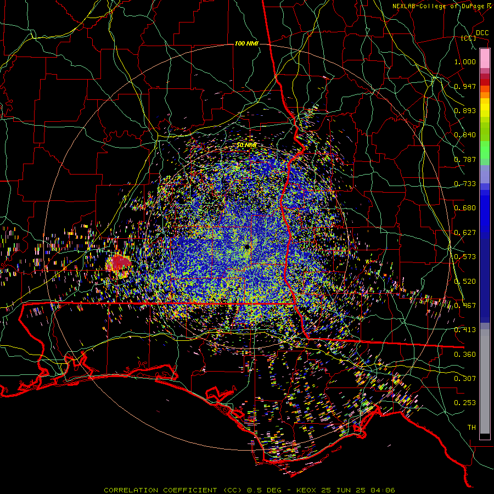This screenshot has width=494, height=494.
Task: Click the Correlation Coefficient KEOX caption text
Action: (x=249, y=490)
